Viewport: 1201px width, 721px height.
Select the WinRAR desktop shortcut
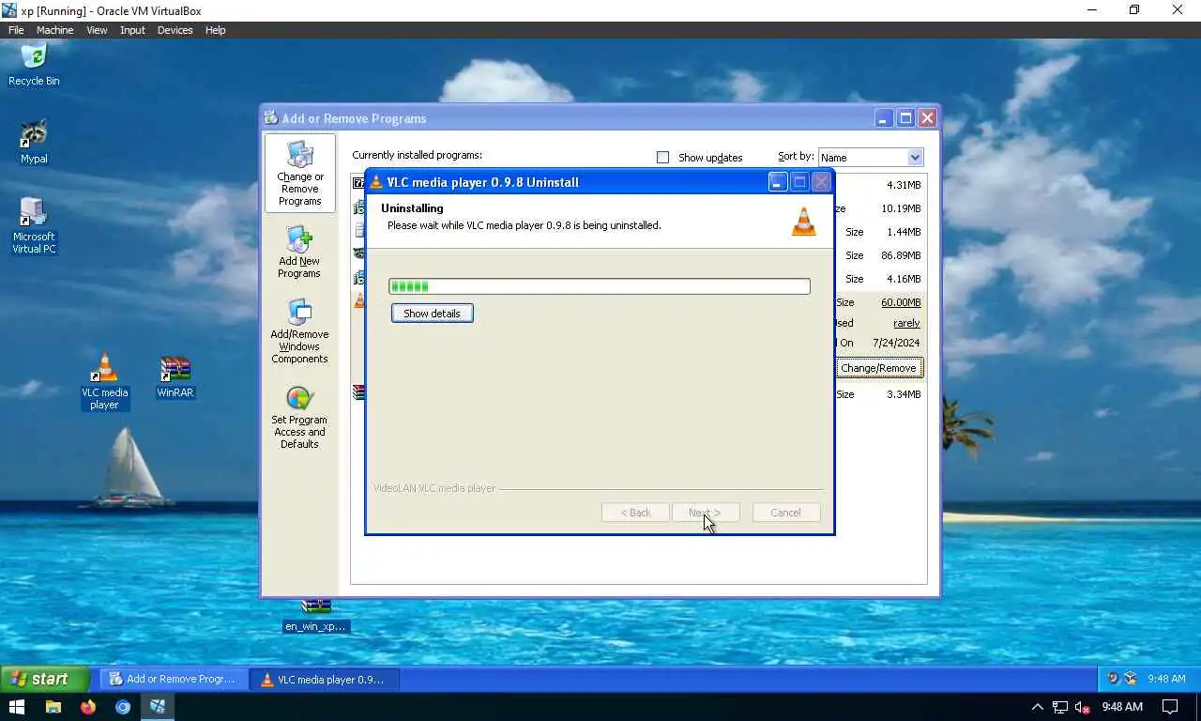[x=175, y=377]
